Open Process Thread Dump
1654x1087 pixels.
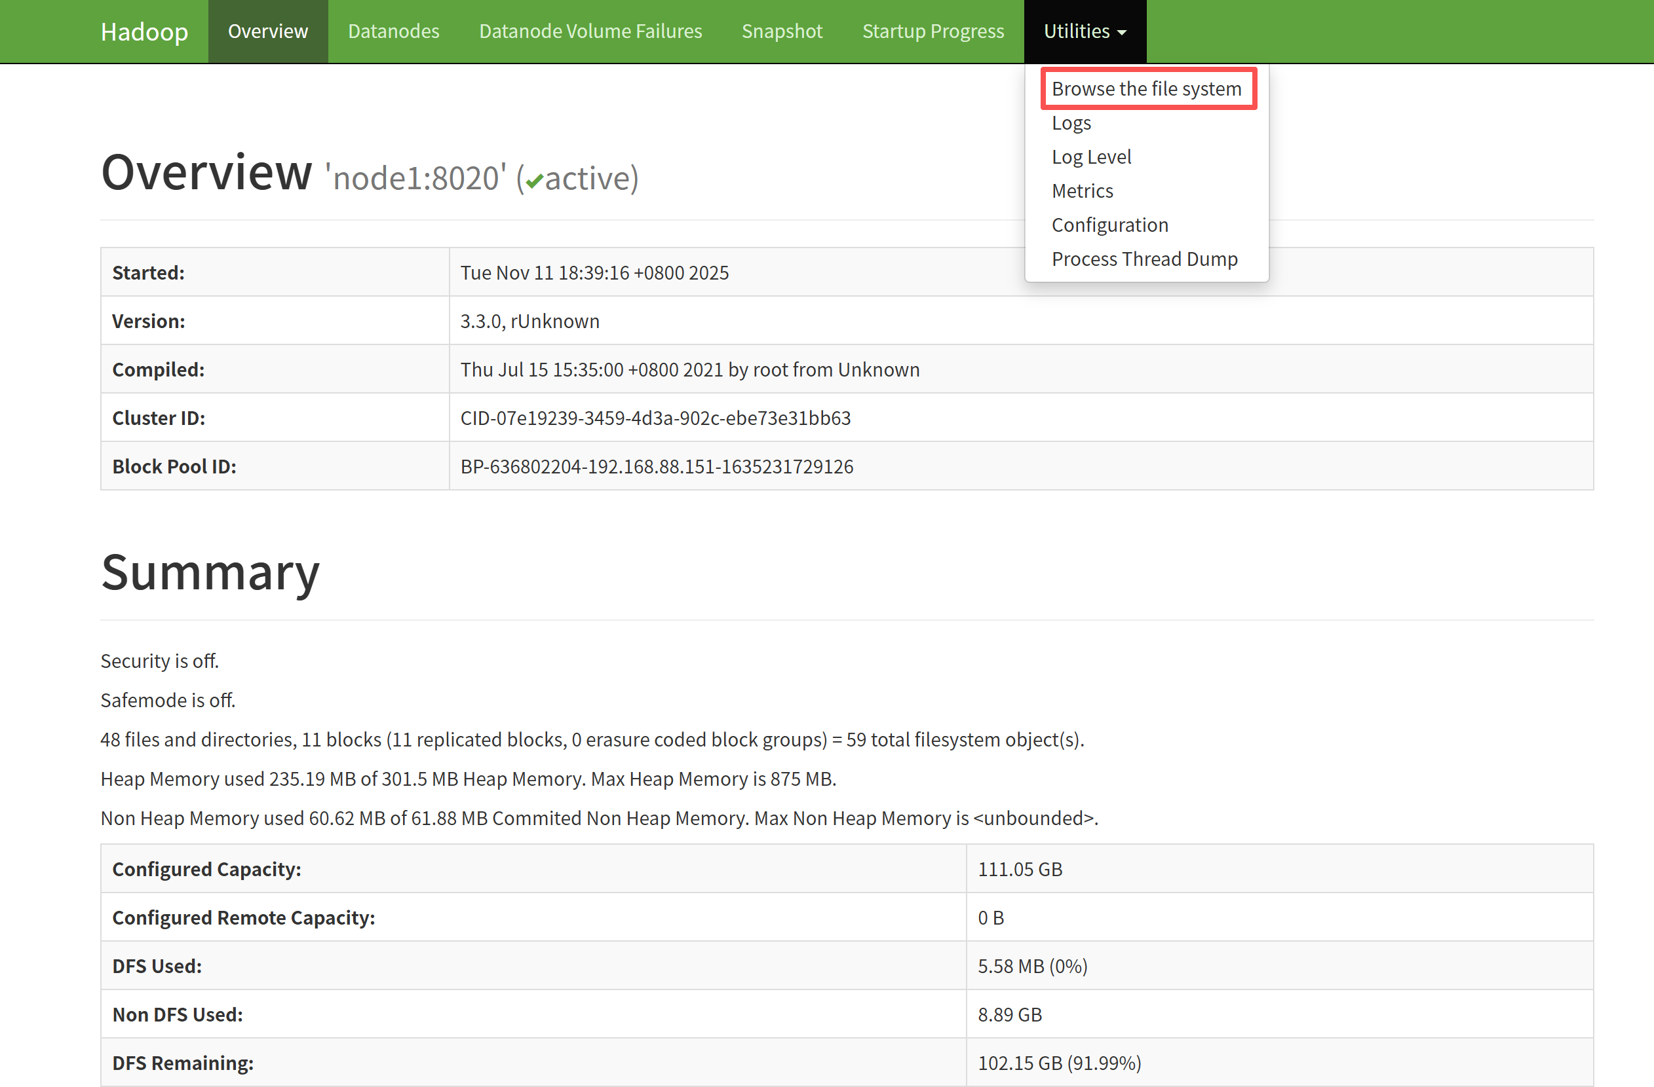click(x=1144, y=259)
